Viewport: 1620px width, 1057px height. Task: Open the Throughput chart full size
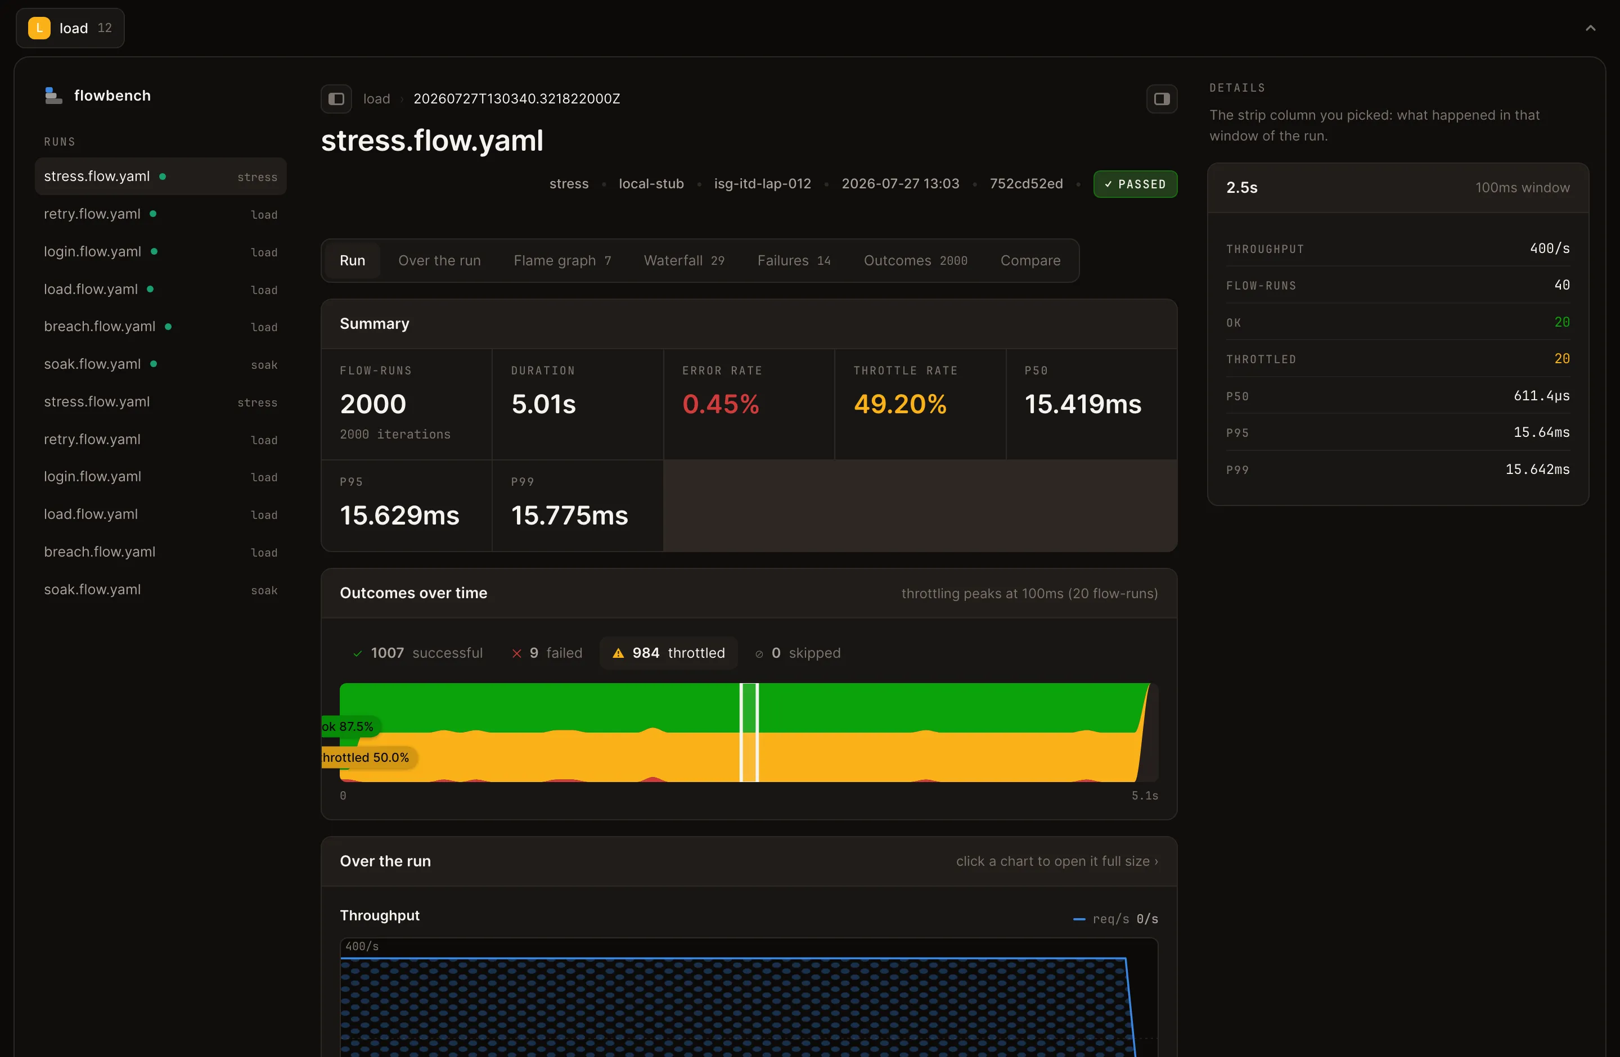point(749,996)
